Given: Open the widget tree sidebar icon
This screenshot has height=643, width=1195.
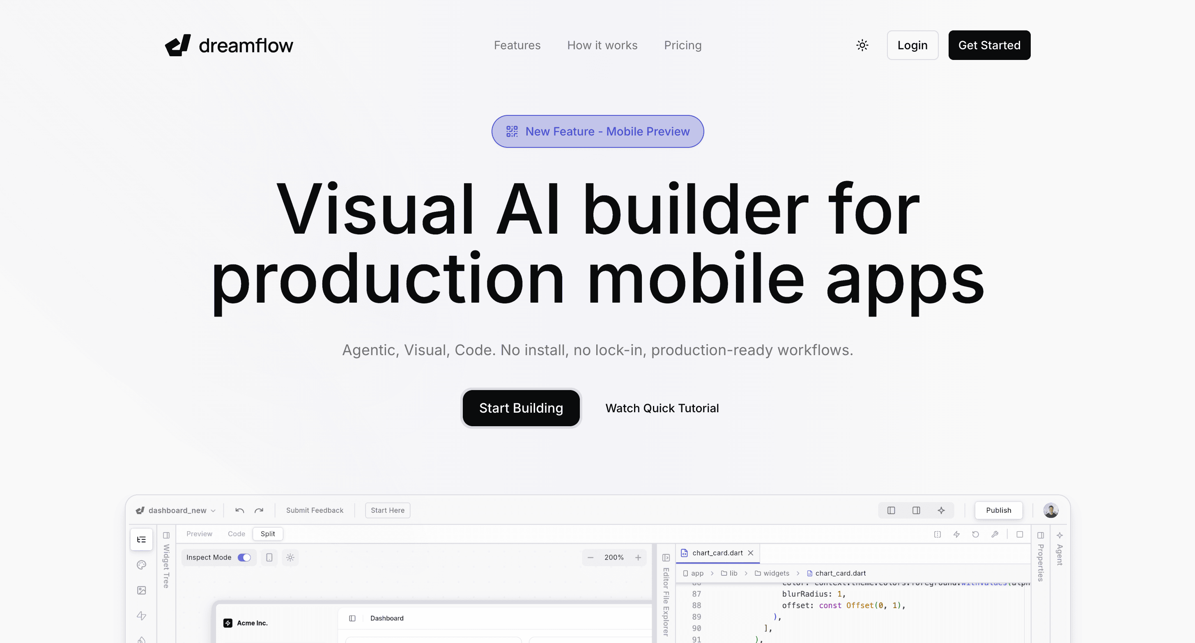Looking at the screenshot, I should (x=142, y=540).
